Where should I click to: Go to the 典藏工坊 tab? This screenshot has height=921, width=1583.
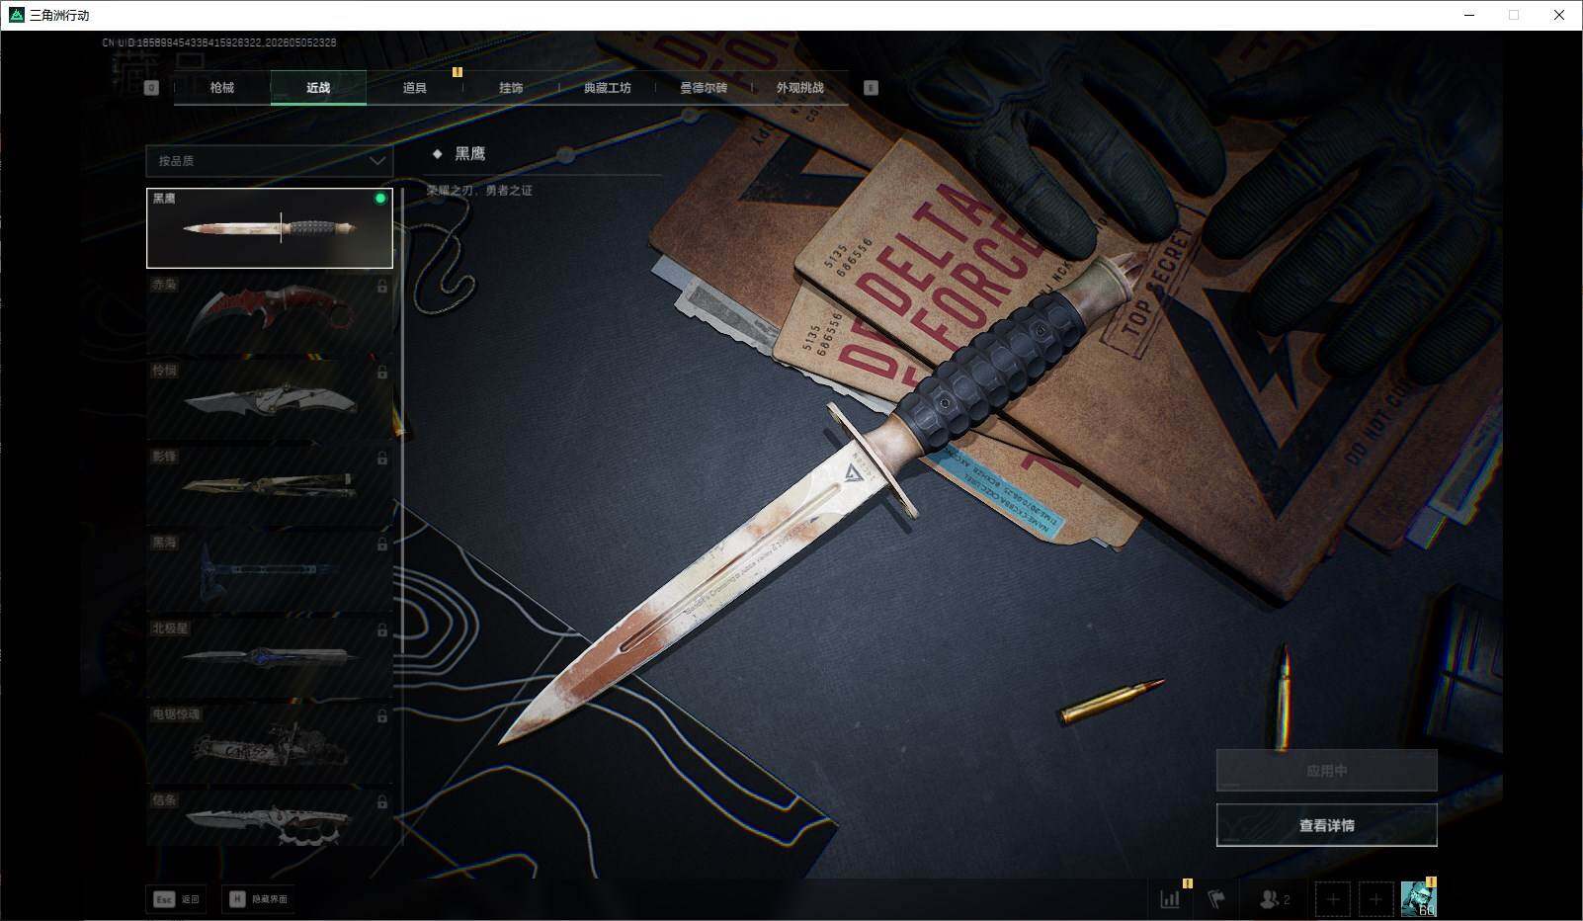pos(607,88)
